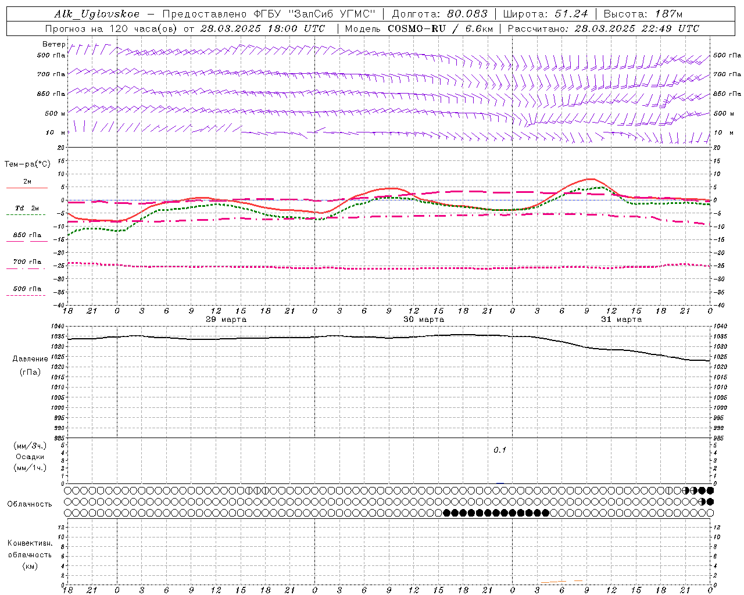This screenshot has height=595, width=744.
Task: Click the '29 марта' date label
Action: tap(226, 320)
